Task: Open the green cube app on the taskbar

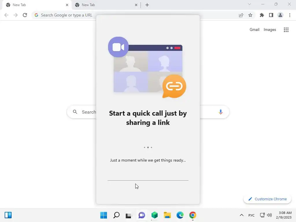Action: [x=155, y=215]
